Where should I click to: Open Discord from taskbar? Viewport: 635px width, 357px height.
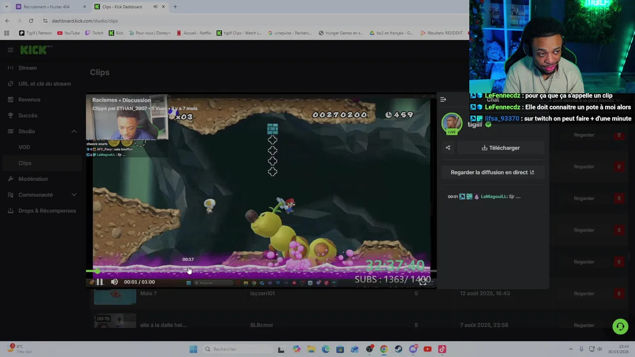413,349
